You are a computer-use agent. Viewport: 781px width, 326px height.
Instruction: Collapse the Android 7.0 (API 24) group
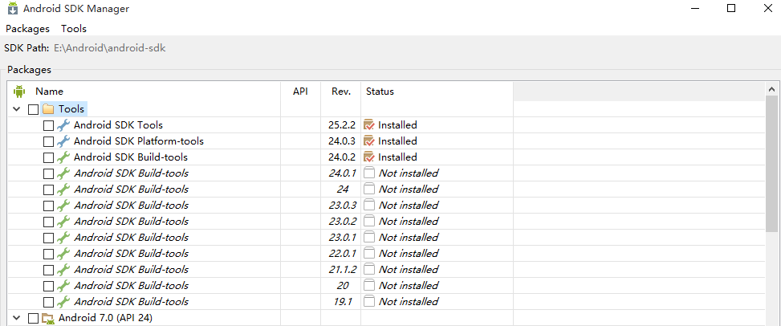tap(16, 317)
